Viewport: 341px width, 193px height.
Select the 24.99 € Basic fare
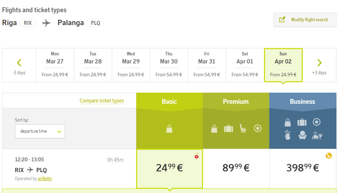[169, 168]
